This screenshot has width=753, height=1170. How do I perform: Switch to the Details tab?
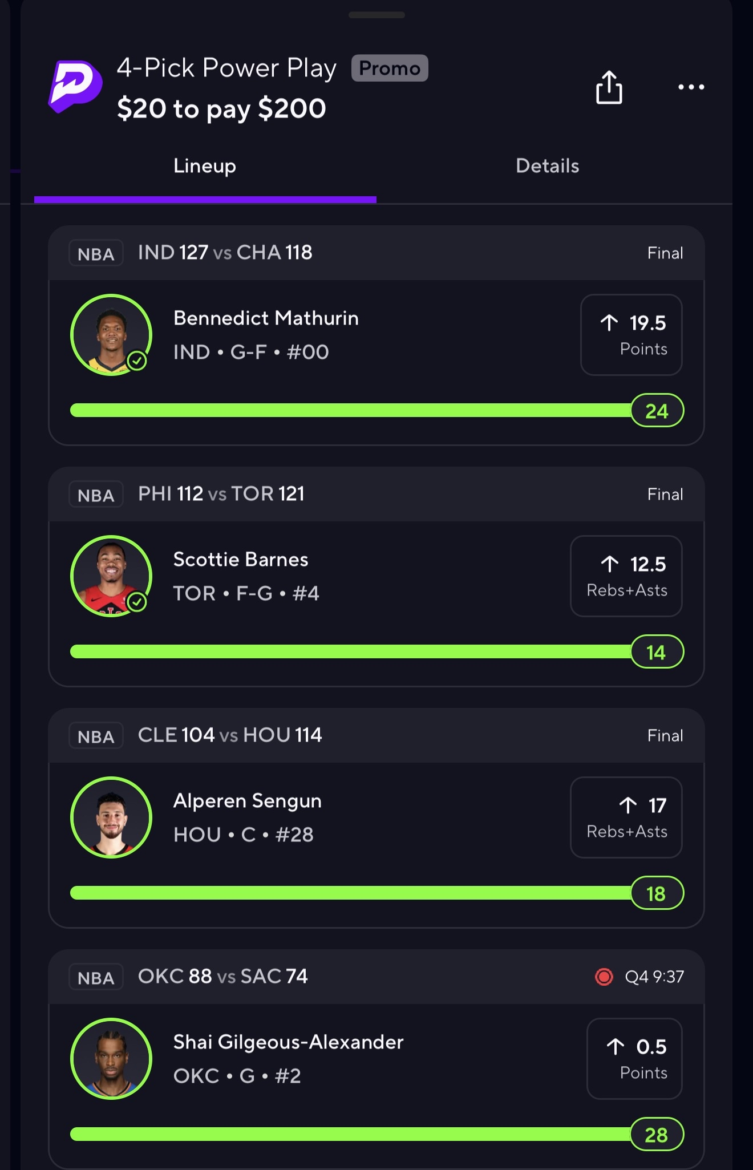(x=547, y=166)
